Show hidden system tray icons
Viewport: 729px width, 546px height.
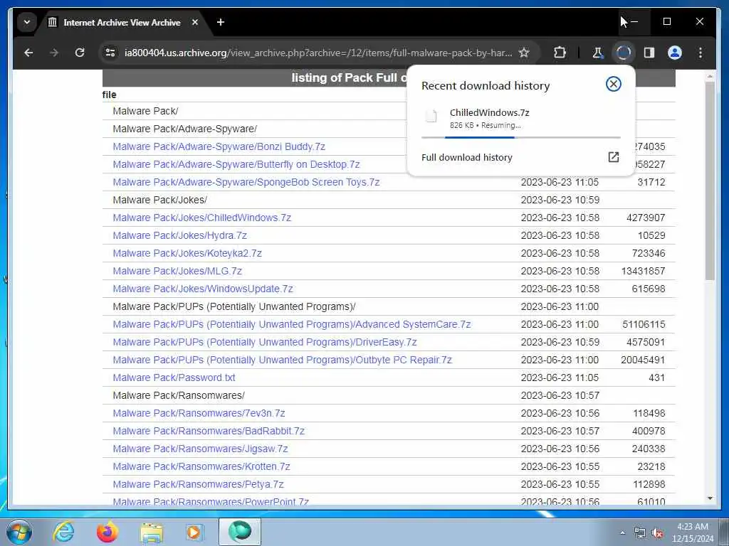622,532
